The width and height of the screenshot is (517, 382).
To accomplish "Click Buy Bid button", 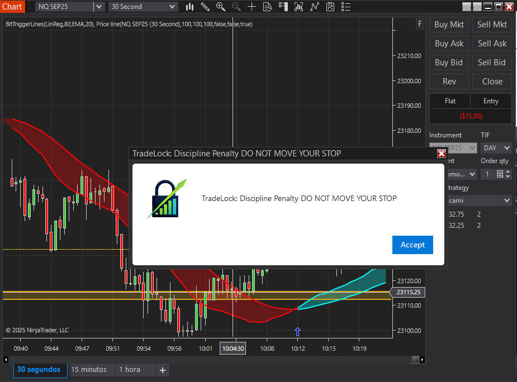I will (449, 63).
